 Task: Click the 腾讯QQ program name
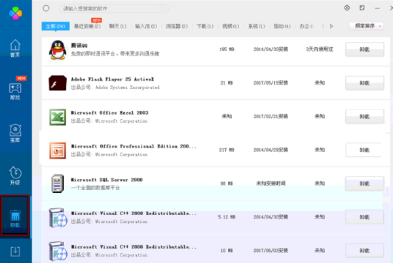79,45
